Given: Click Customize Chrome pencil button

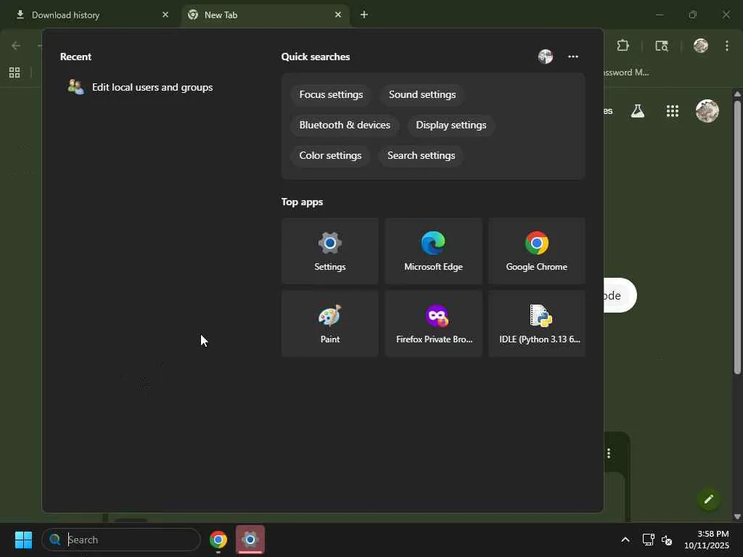Looking at the screenshot, I should 708,499.
